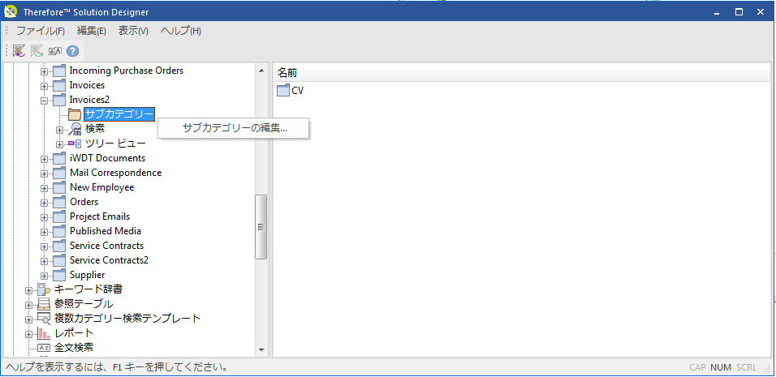The width and height of the screenshot is (776, 377).
Task: Expand the New Employee node
Action: 44,188
